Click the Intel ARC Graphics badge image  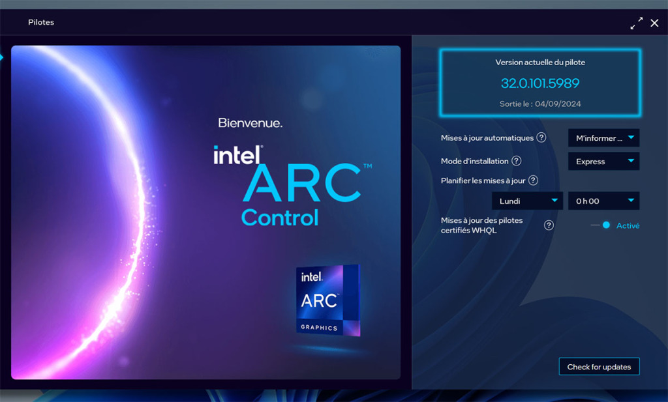click(328, 300)
